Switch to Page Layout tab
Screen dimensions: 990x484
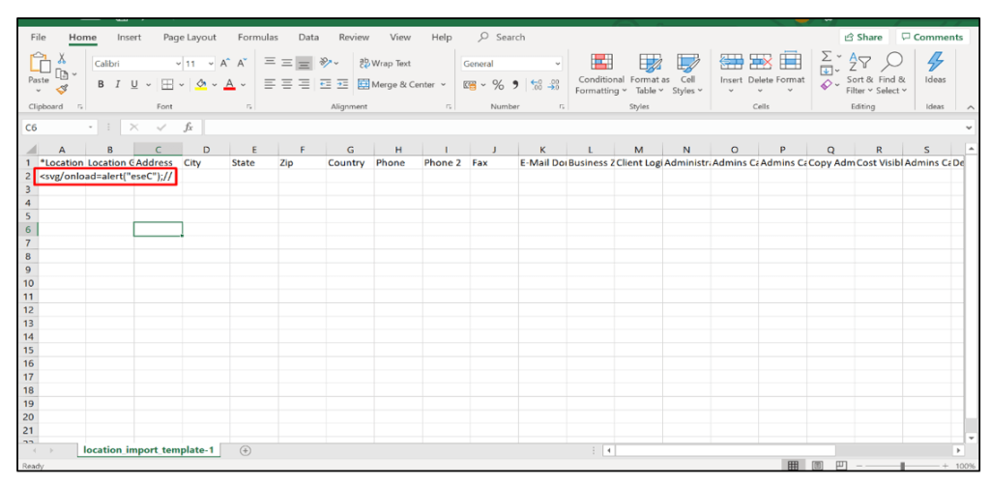(189, 38)
